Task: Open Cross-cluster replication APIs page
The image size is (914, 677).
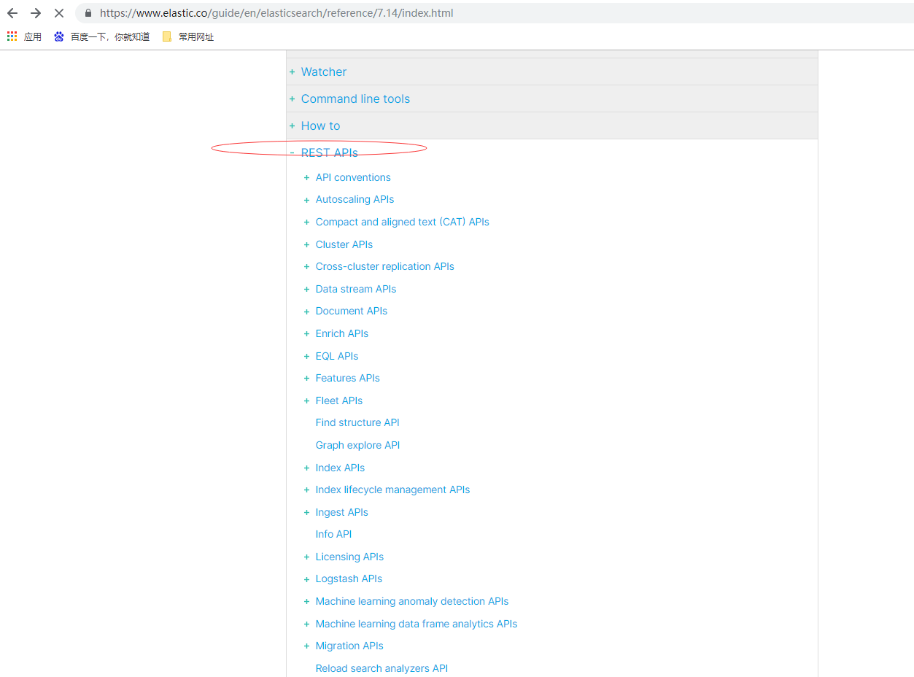Action: (x=385, y=266)
